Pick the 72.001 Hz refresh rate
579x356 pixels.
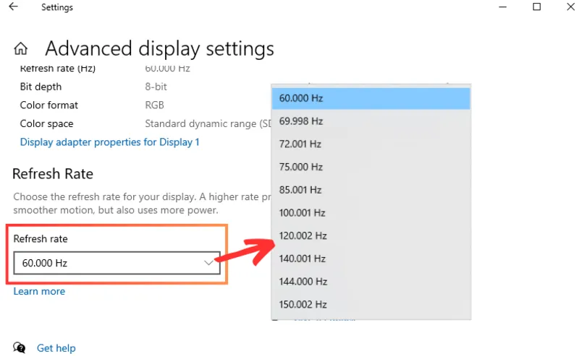[x=371, y=144]
